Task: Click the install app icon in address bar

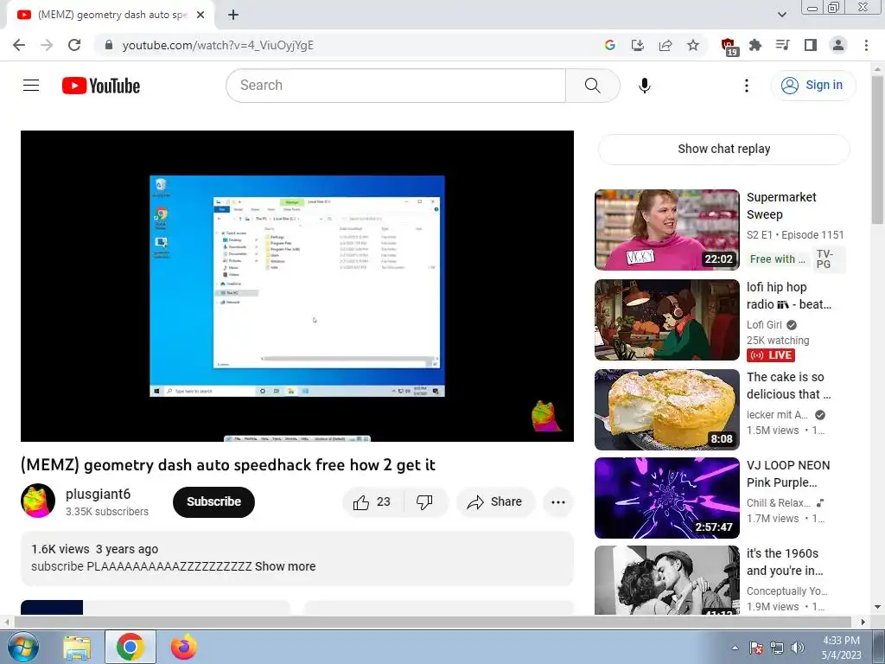Action: [637, 45]
